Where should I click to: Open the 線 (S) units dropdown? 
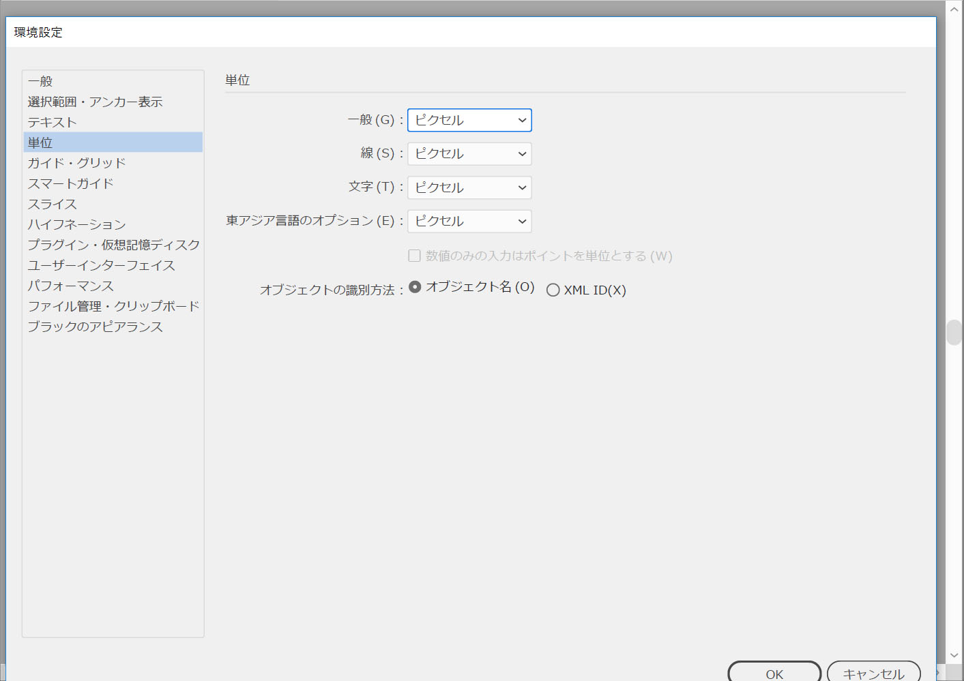click(x=469, y=154)
